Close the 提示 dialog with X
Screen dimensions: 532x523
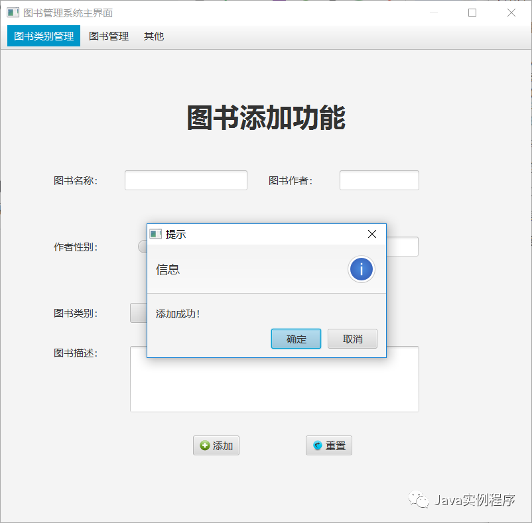click(x=372, y=234)
